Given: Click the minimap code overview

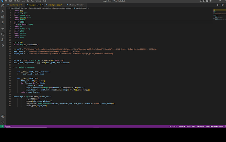Looking at the screenshot, I should pos(219,14).
